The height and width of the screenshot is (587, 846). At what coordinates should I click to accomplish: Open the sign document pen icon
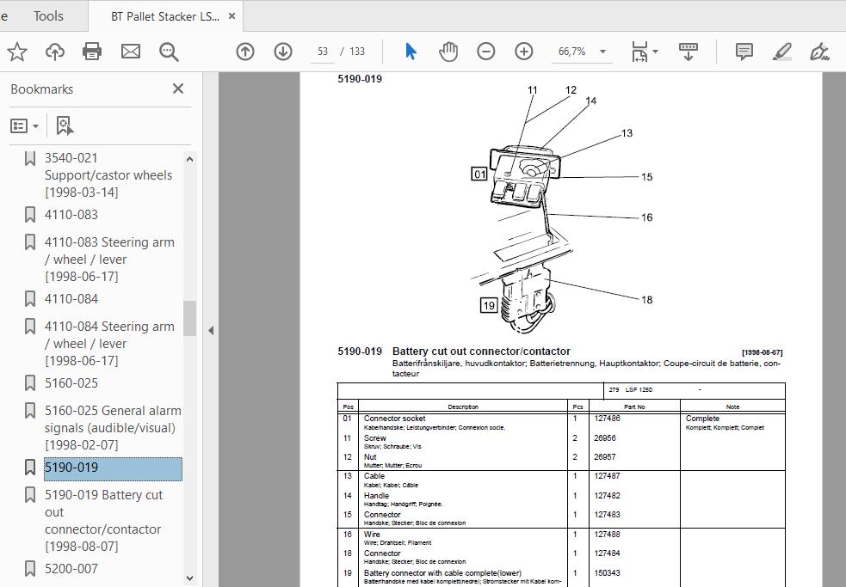point(819,52)
